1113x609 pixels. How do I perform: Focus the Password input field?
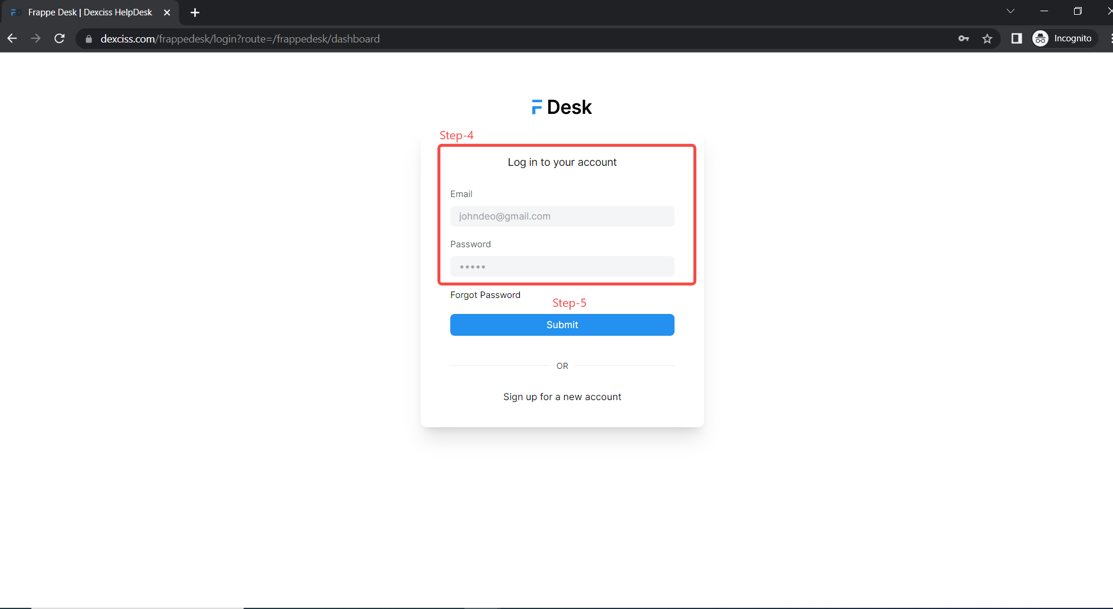tap(562, 267)
